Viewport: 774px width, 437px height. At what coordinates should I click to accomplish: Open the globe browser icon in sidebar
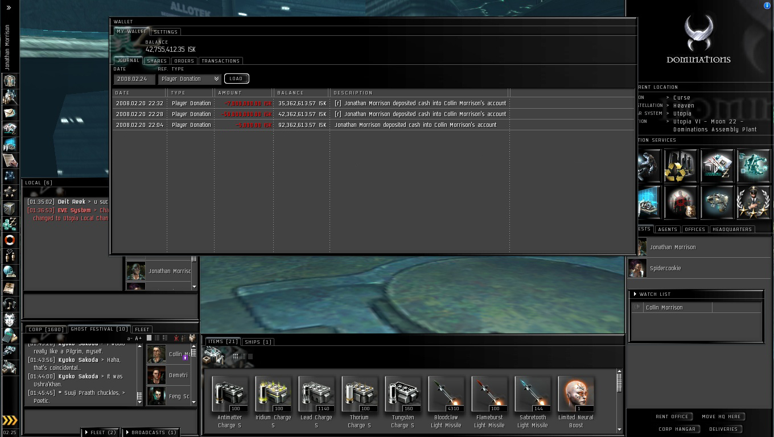[x=10, y=272]
